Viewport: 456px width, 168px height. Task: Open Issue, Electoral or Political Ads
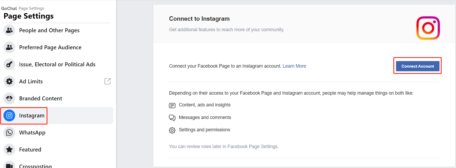click(57, 64)
